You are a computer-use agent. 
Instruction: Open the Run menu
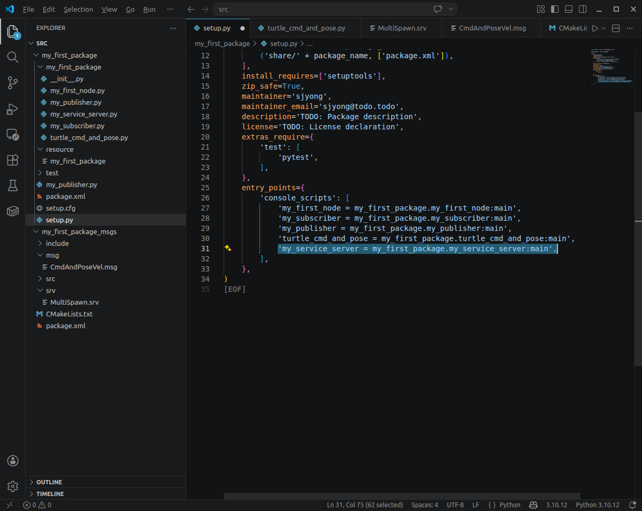[149, 9]
